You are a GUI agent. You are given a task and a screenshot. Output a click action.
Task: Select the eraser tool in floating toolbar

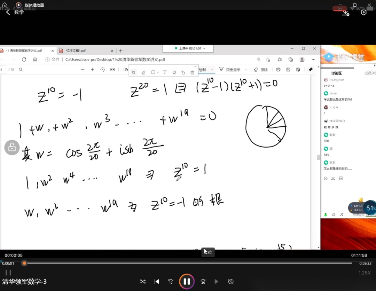point(174,72)
